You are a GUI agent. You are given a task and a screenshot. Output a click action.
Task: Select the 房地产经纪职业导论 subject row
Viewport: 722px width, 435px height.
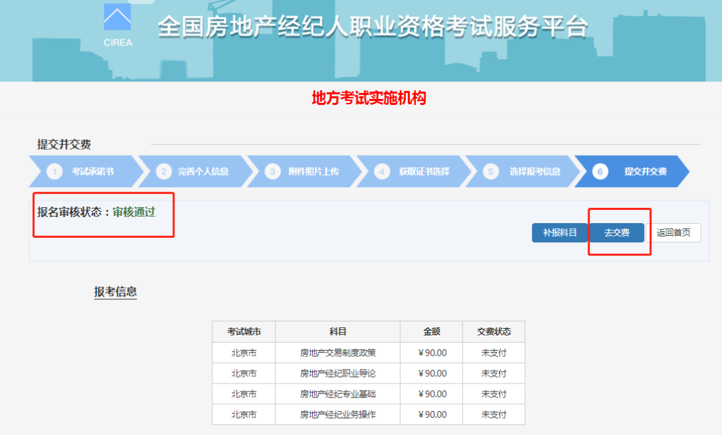(338, 374)
